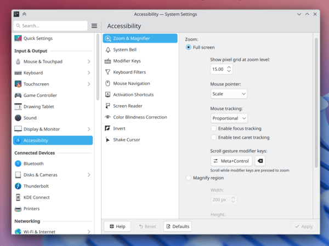Click the Bluetooth icon in sidebar

(18, 163)
